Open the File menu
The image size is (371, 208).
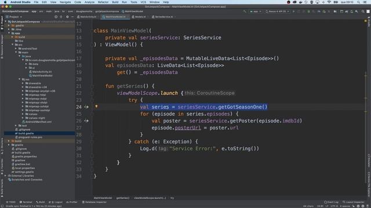36,2
